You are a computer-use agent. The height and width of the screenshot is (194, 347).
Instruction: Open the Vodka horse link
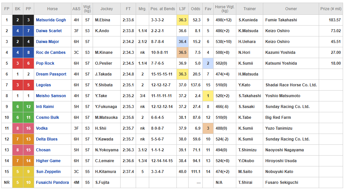[42, 128]
